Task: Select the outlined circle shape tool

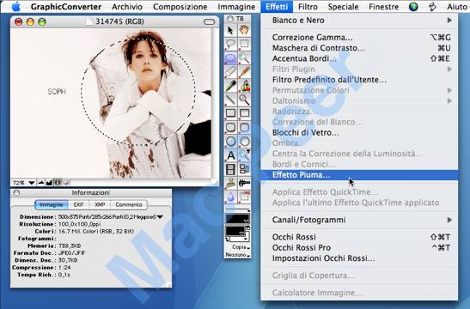Action: click(x=230, y=142)
